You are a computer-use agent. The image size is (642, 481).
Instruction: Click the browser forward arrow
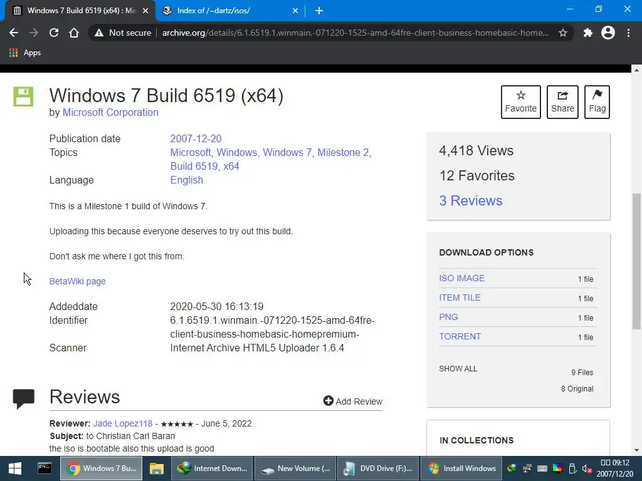34,33
